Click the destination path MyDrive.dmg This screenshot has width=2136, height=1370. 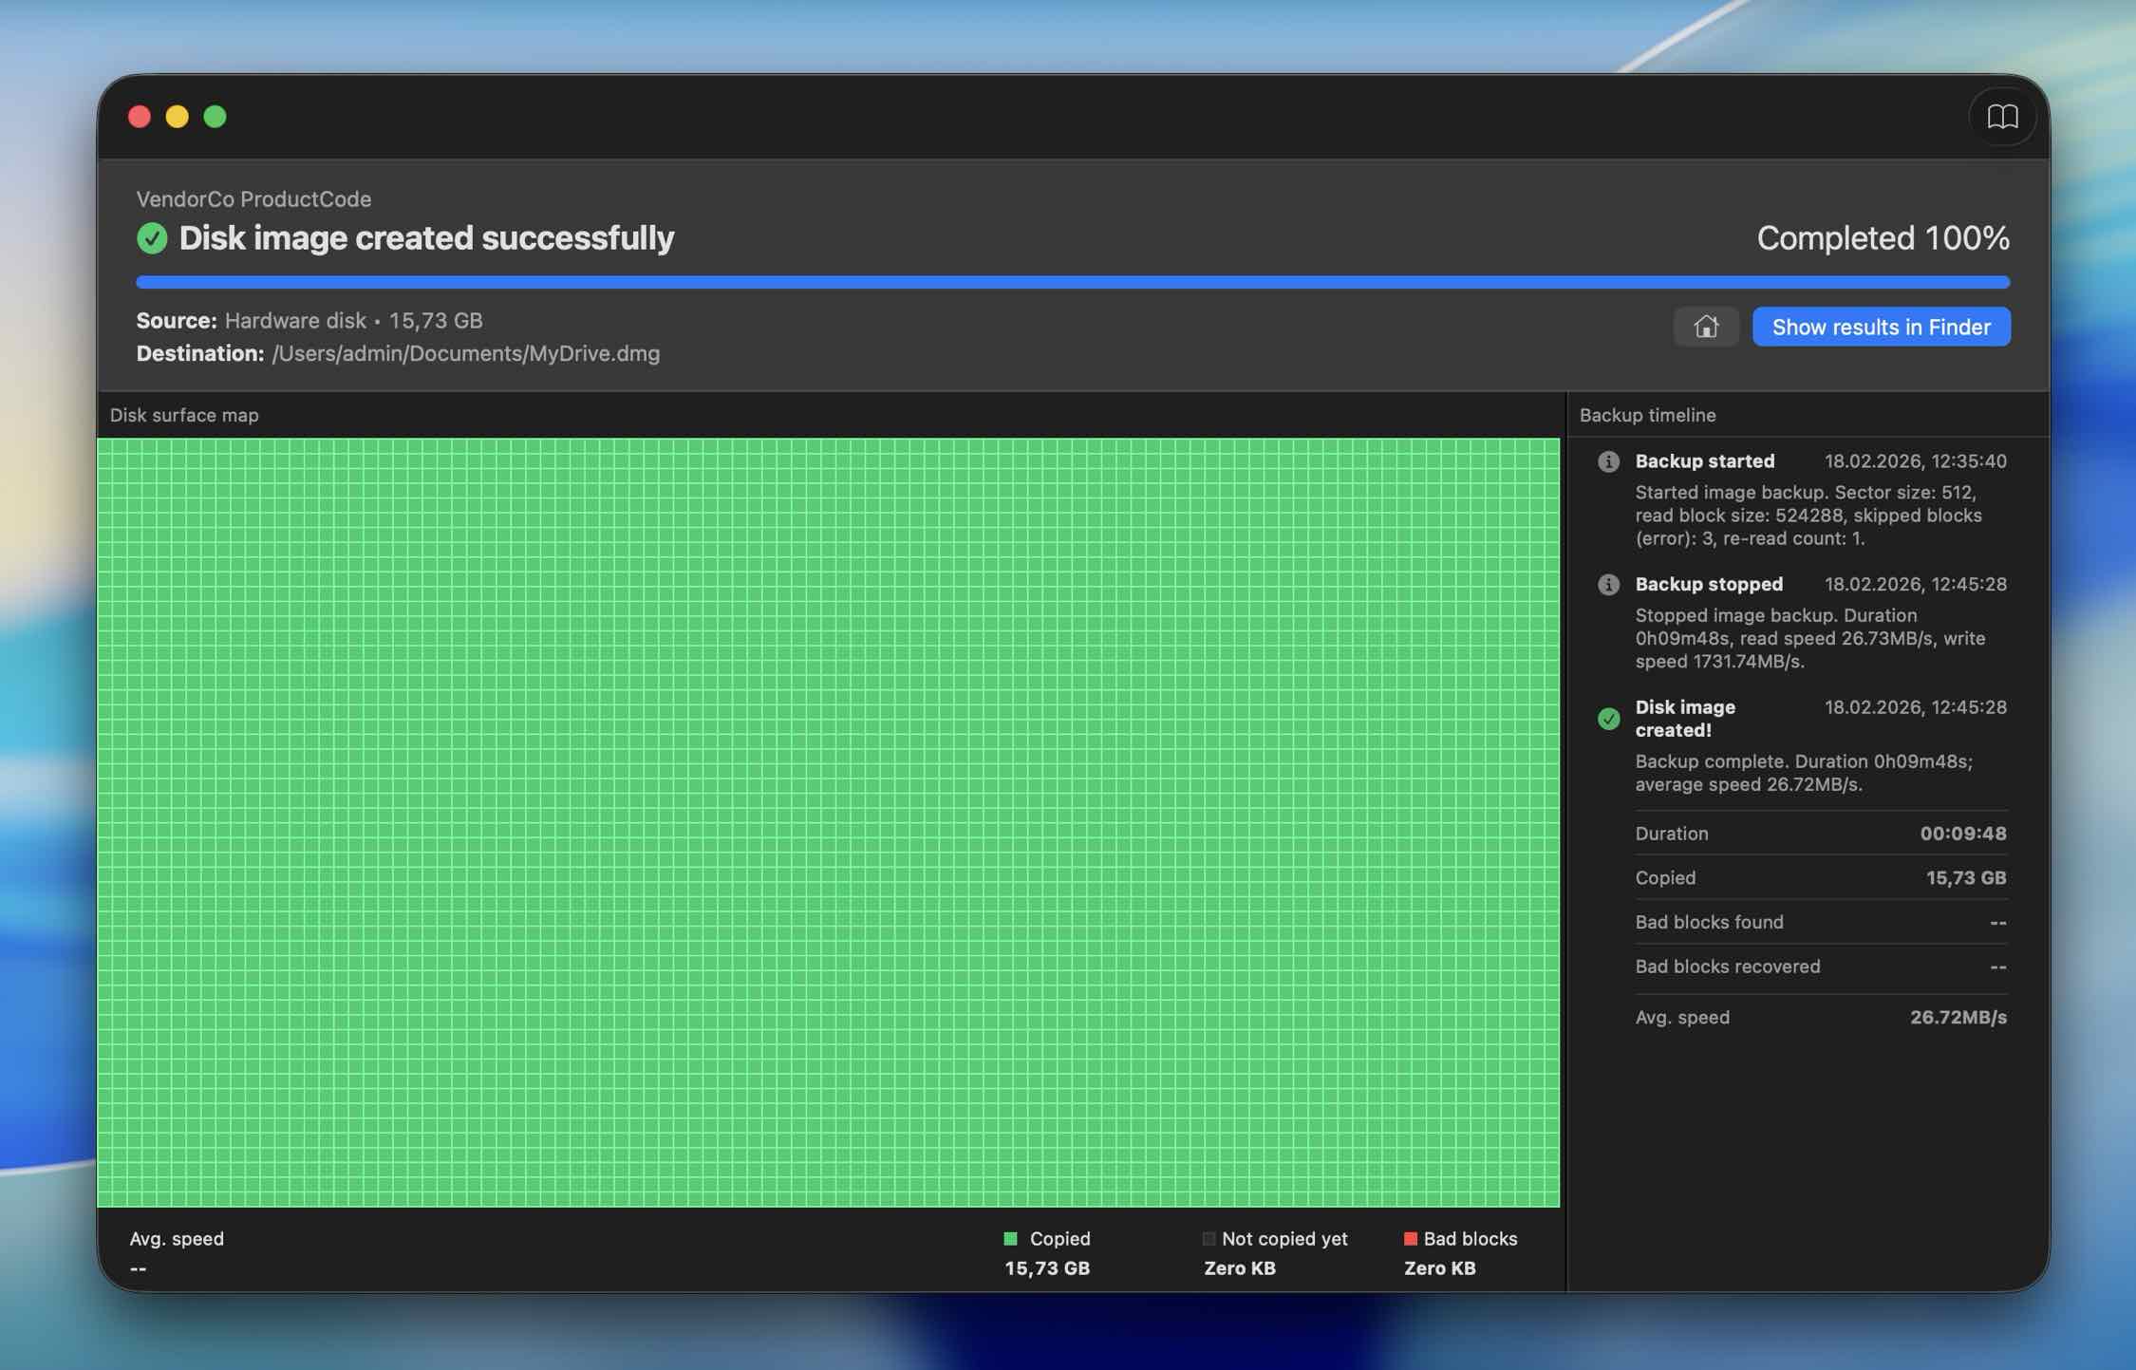(465, 353)
